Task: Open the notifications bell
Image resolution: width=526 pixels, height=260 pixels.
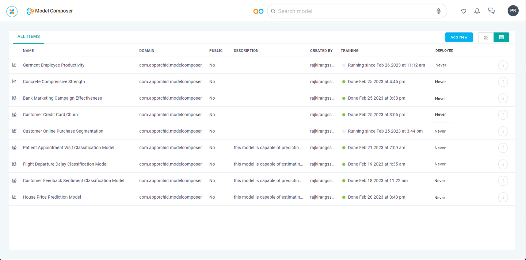Action: point(477,11)
